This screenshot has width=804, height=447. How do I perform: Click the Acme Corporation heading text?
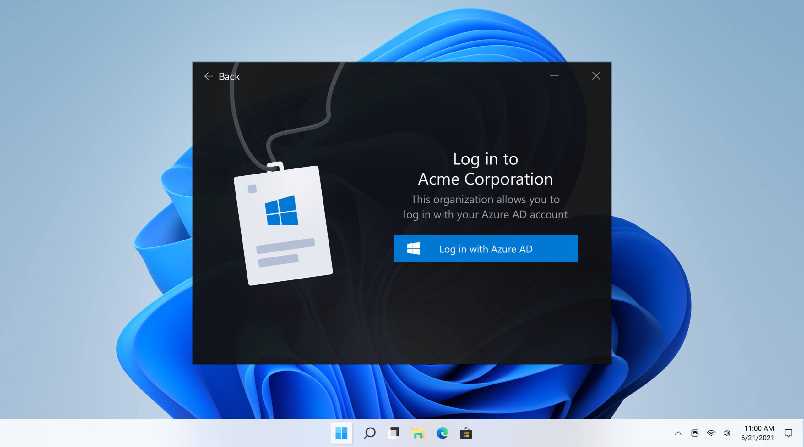coord(485,179)
